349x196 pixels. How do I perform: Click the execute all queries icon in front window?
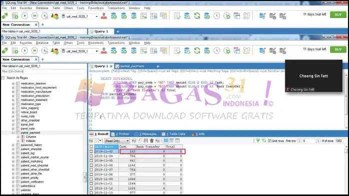34,51
